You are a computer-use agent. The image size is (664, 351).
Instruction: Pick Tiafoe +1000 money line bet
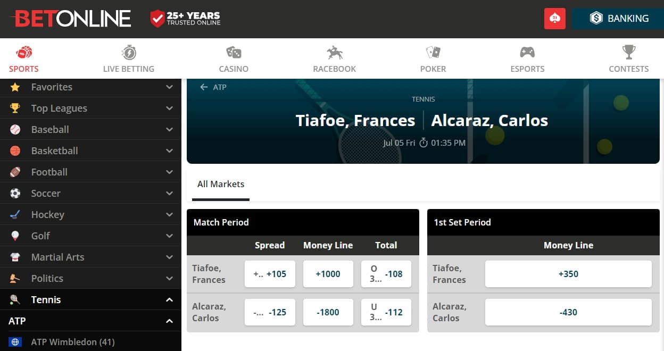(x=328, y=274)
